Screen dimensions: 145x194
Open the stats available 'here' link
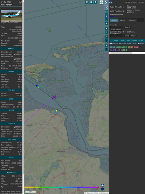(112, 16)
